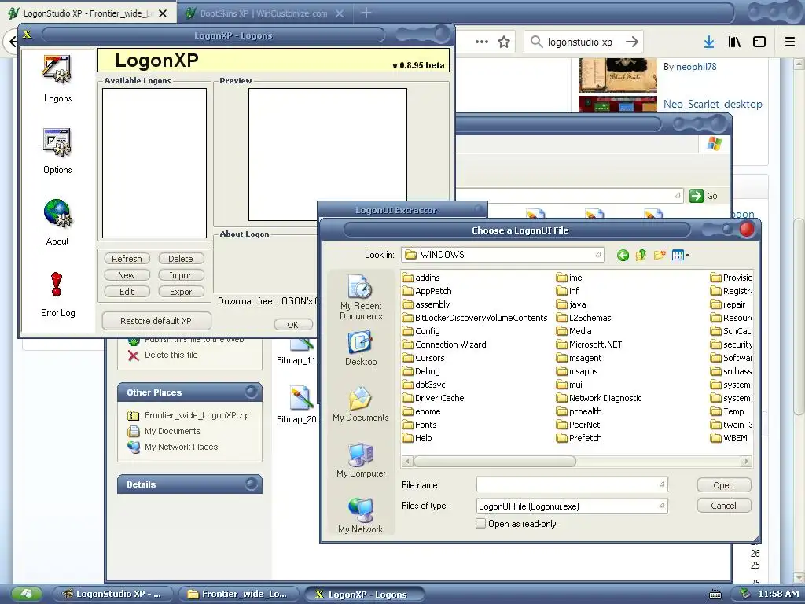Image resolution: width=805 pixels, height=604 pixels.
Task: Bookmark page with the star icon
Action: pyautogui.click(x=504, y=42)
